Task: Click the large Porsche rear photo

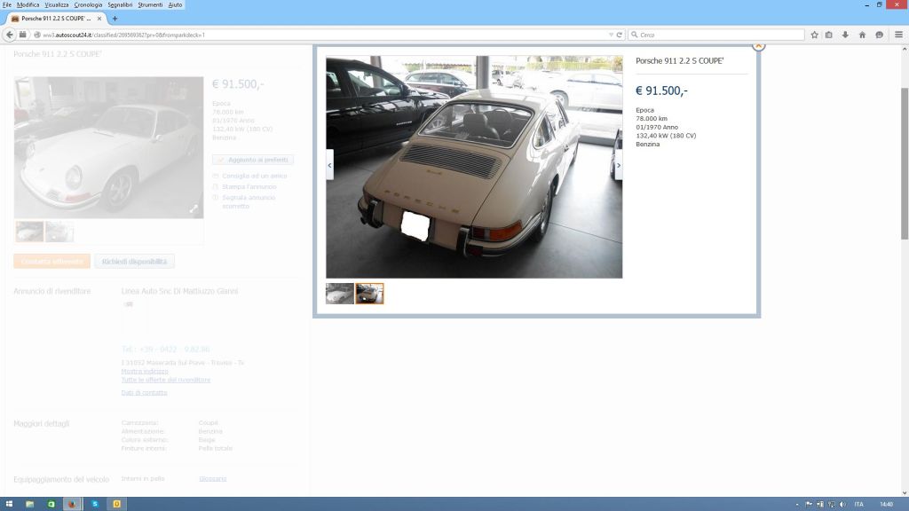Action: pyautogui.click(x=474, y=168)
